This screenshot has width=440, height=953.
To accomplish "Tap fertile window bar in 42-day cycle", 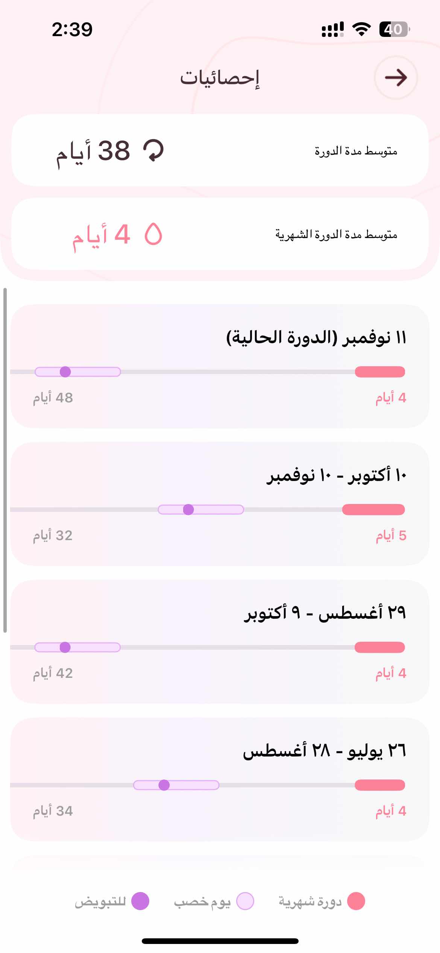I will point(77,647).
